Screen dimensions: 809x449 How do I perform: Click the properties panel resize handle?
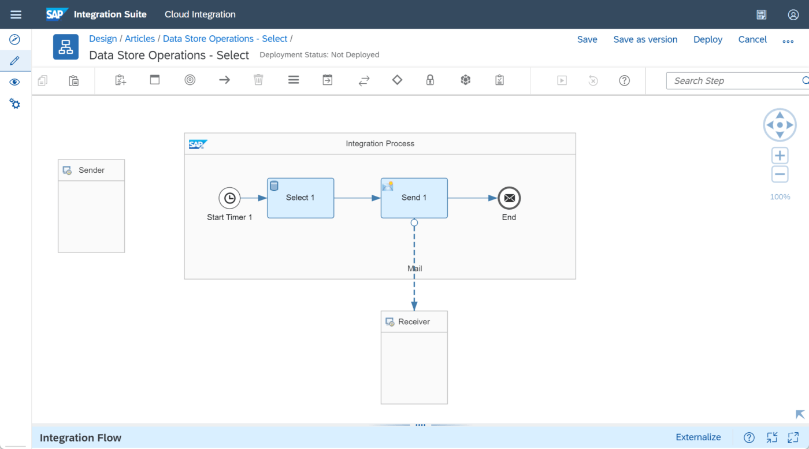click(x=420, y=425)
